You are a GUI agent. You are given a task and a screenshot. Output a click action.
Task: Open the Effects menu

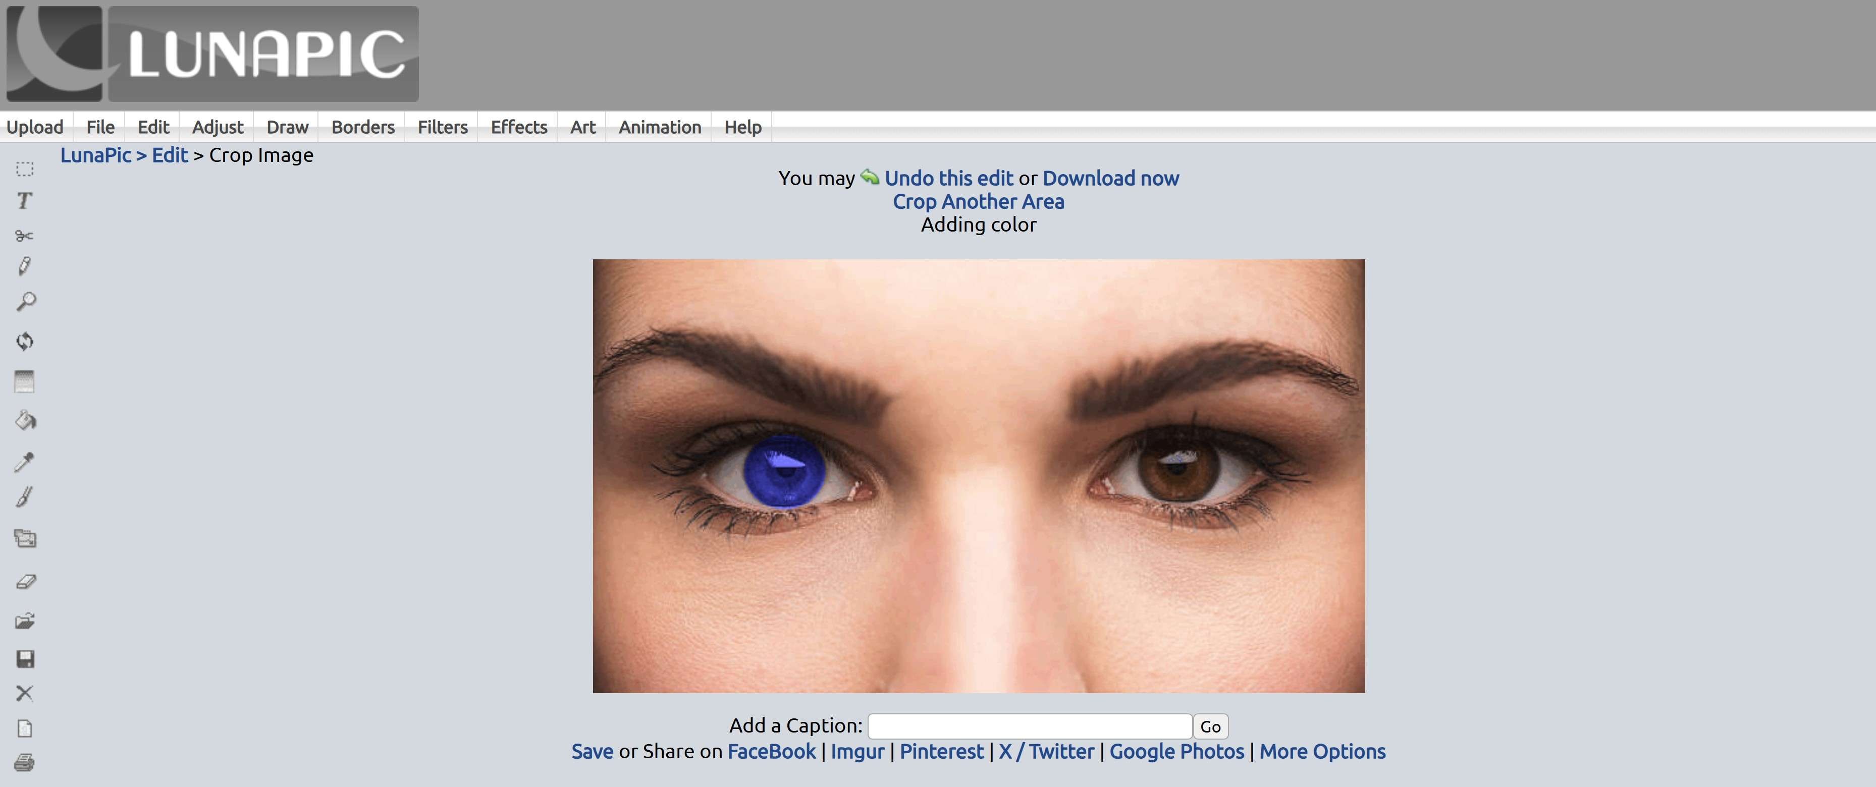pyautogui.click(x=518, y=128)
